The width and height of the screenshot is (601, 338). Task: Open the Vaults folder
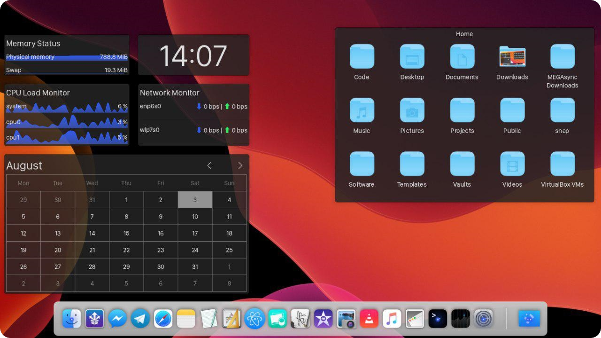point(462,169)
